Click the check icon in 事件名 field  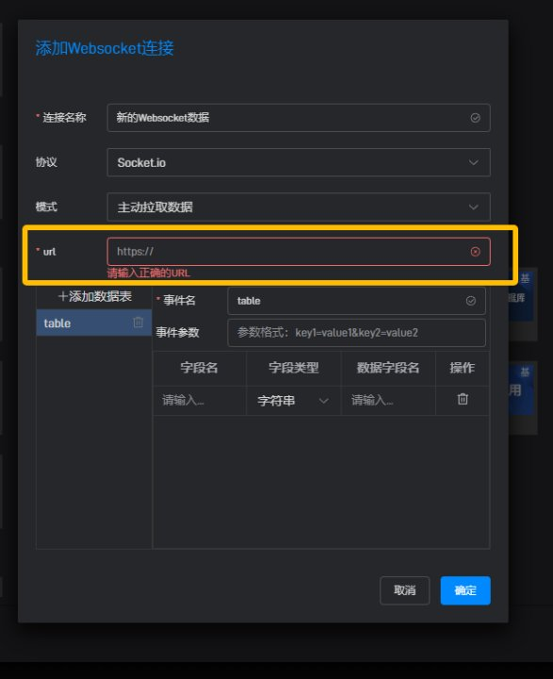[x=471, y=301]
